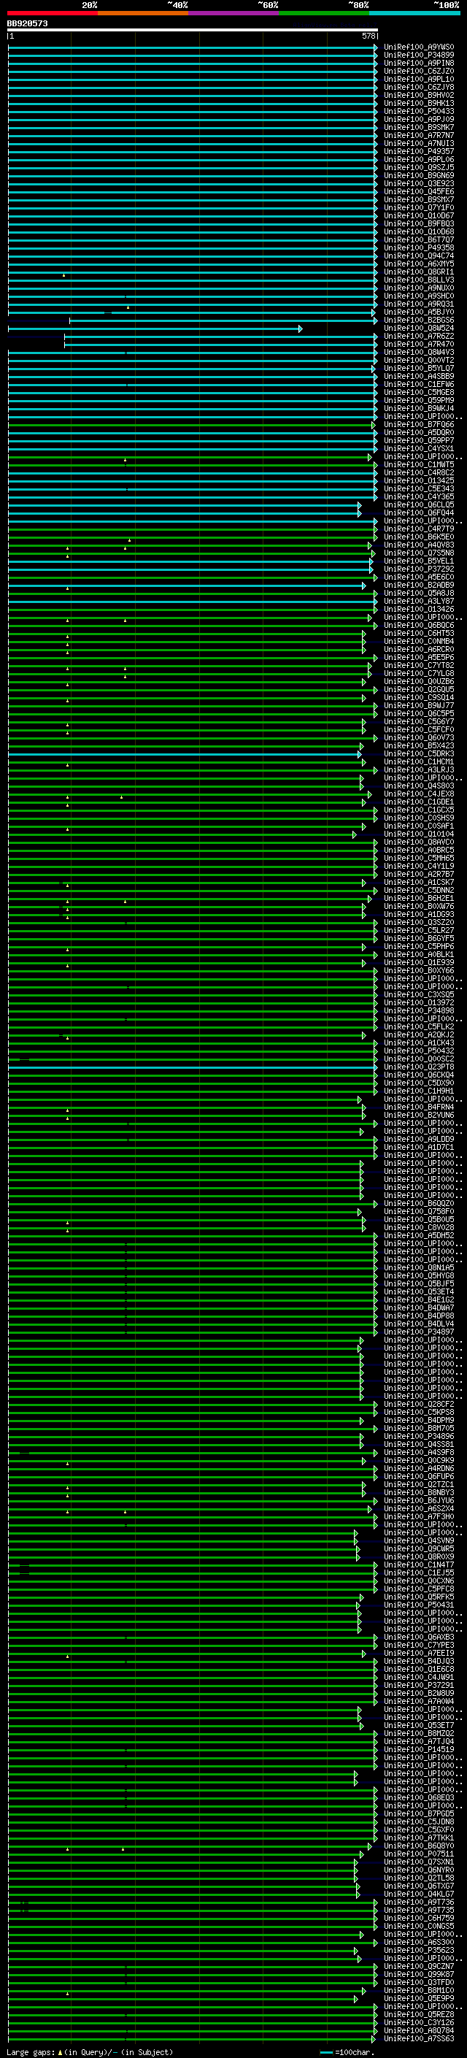Screen dimensions: 467x2058
Task: Click the purple ~60% identity legend bar
Action: point(234,13)
